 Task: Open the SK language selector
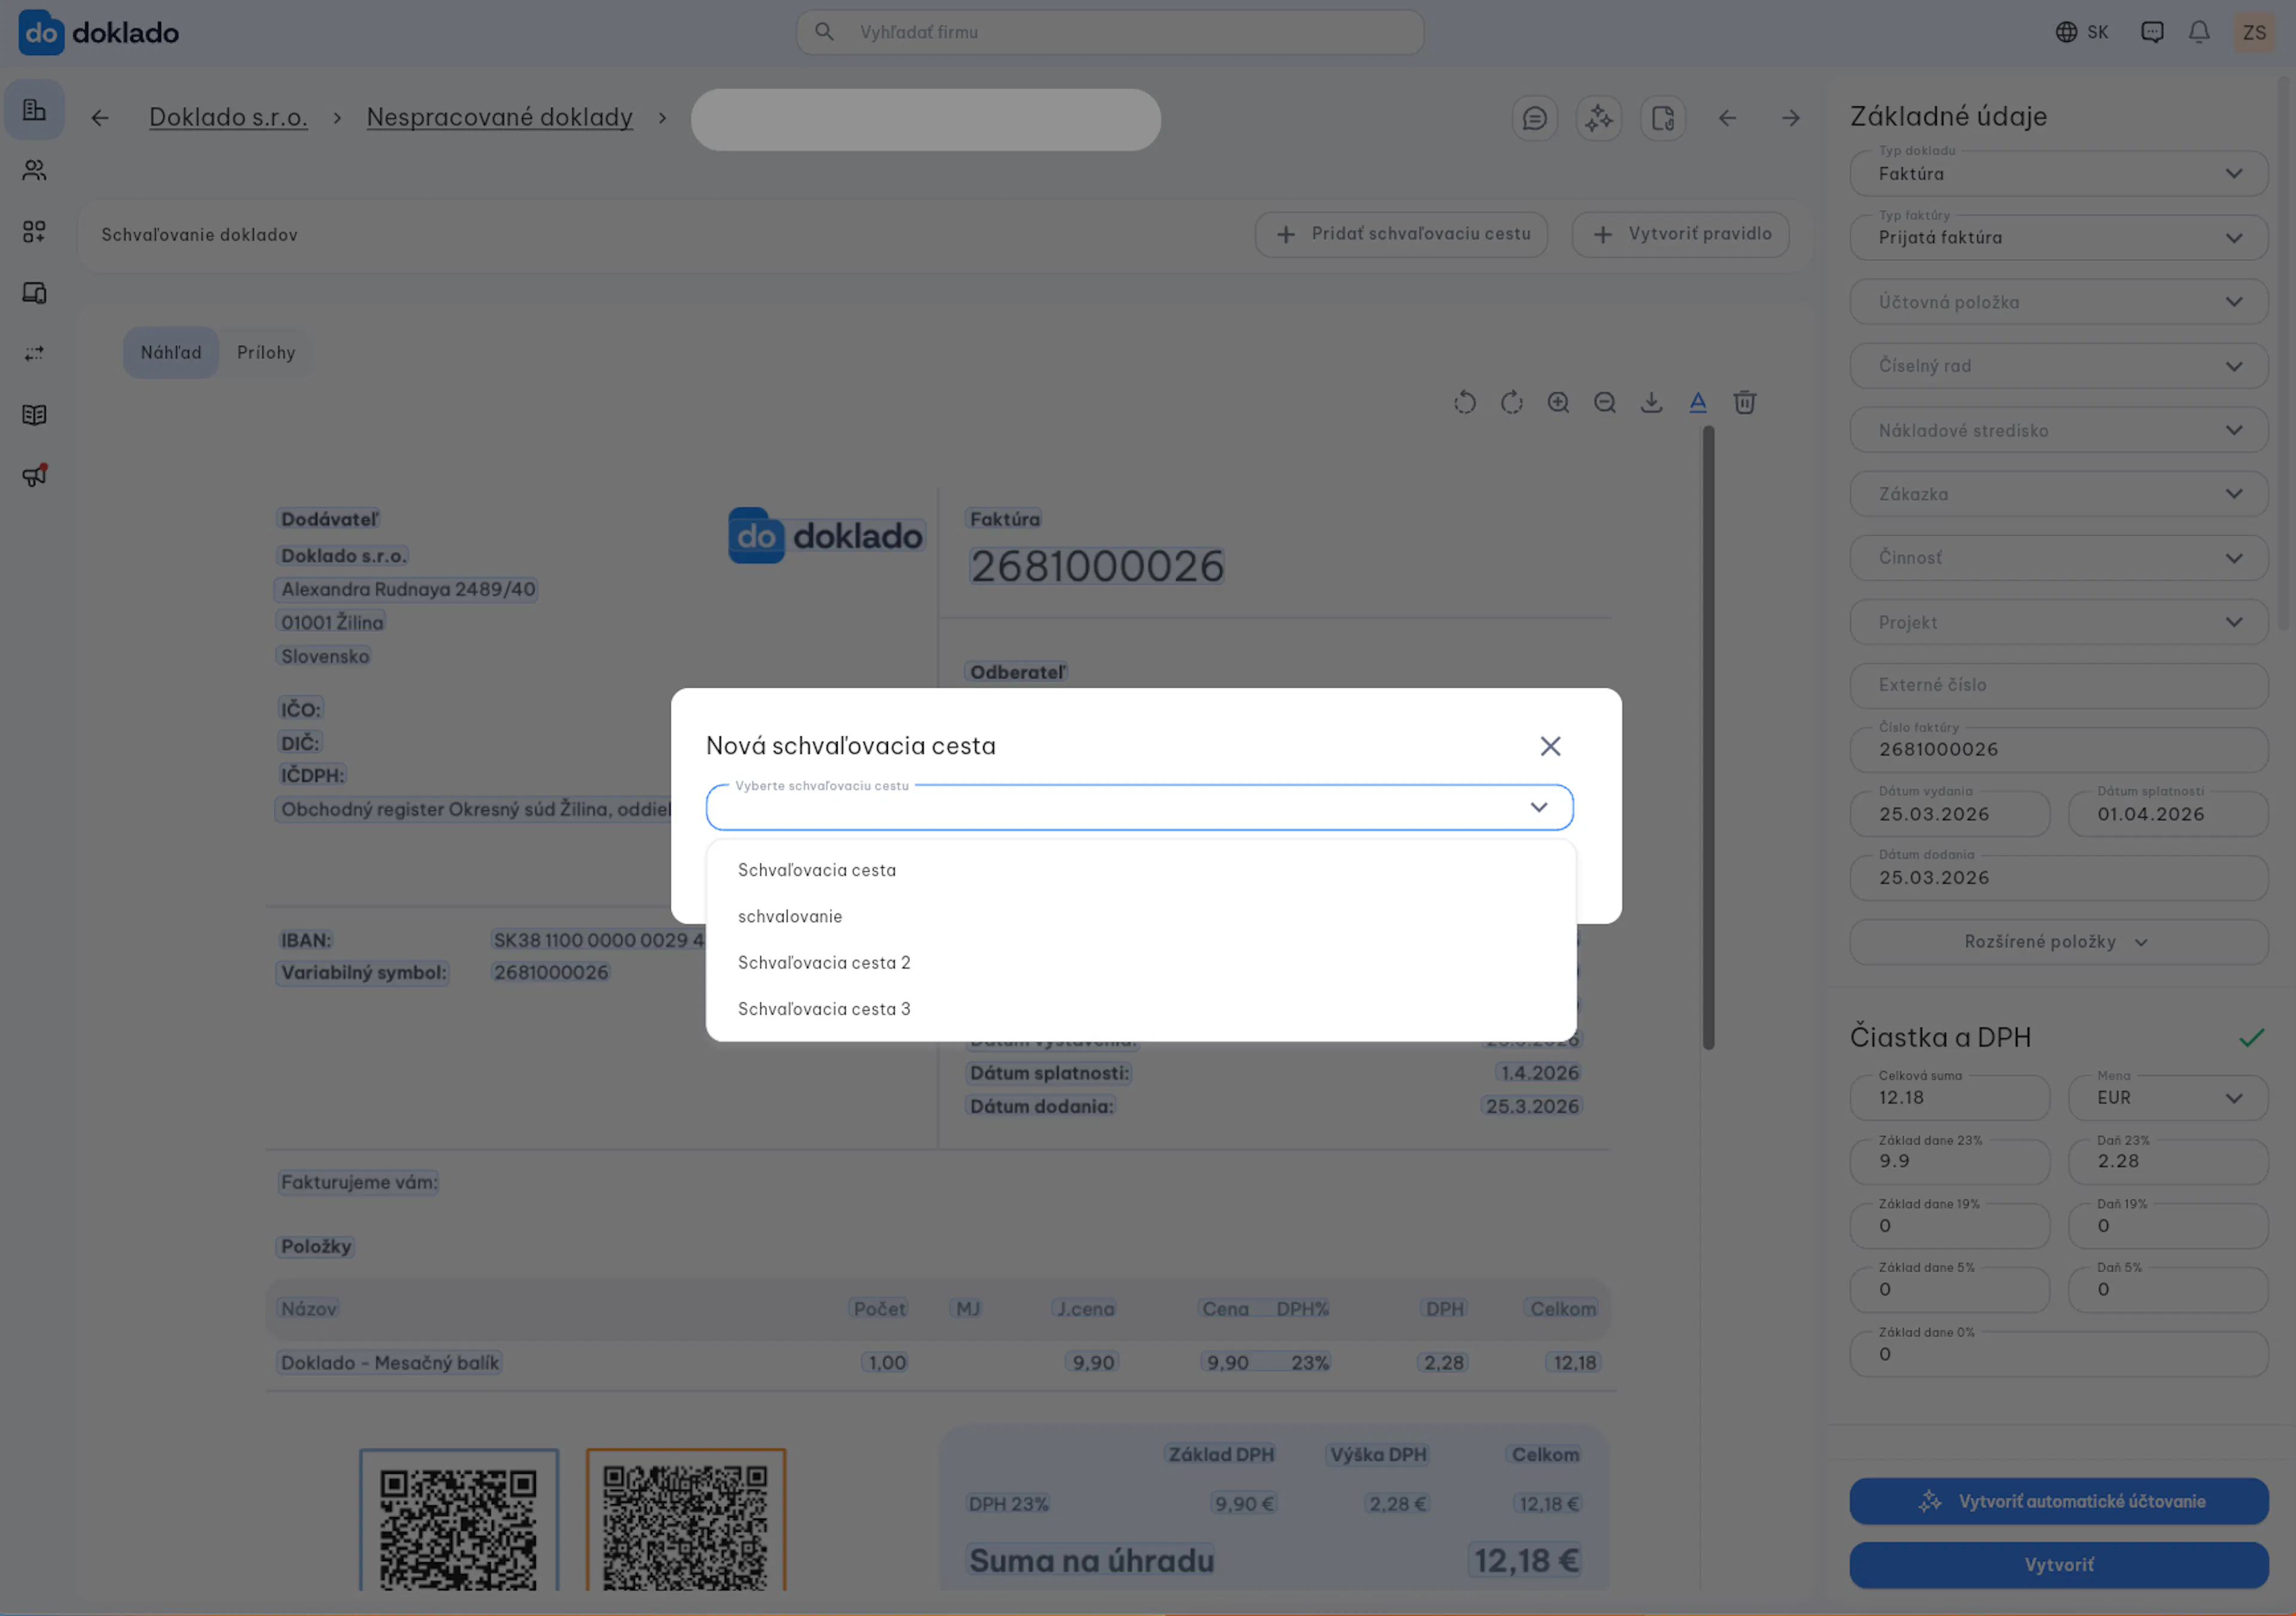2081,32
